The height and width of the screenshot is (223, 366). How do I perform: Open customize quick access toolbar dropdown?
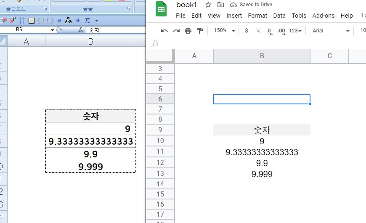click(96, 20)
